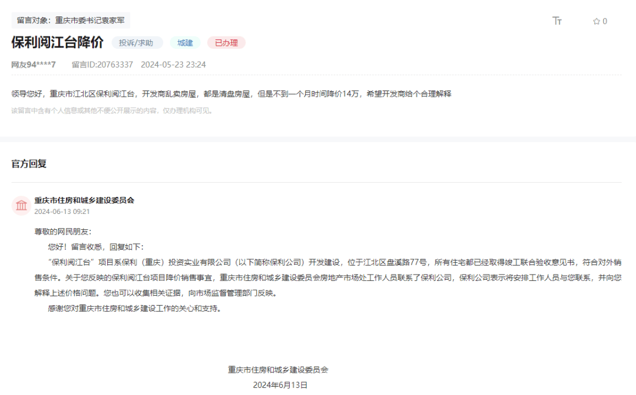Click the complaint text starting with 领导您好
Viewport: 636px width, 395px height.
(x=231, y=94)
